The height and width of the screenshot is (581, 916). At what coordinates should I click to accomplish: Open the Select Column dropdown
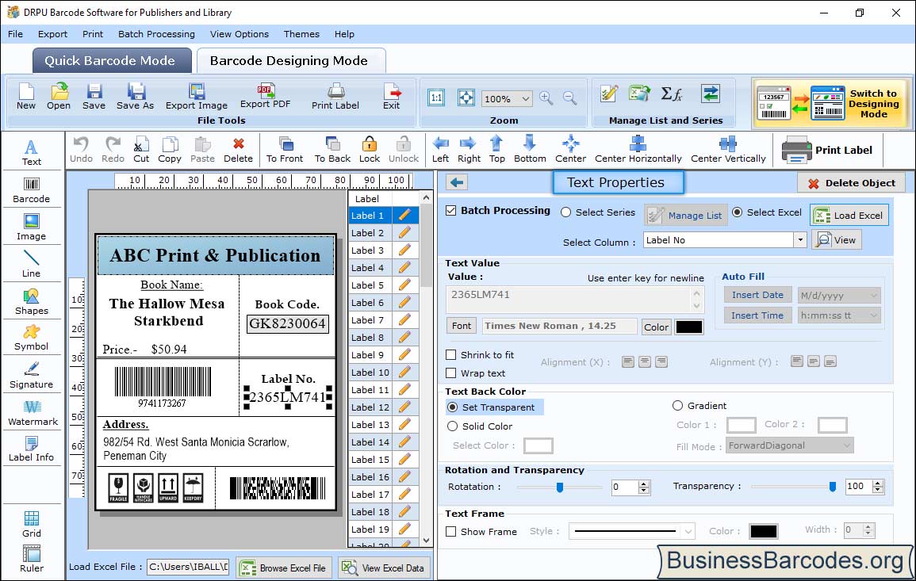pyautogui.click(x=799, y=240)
